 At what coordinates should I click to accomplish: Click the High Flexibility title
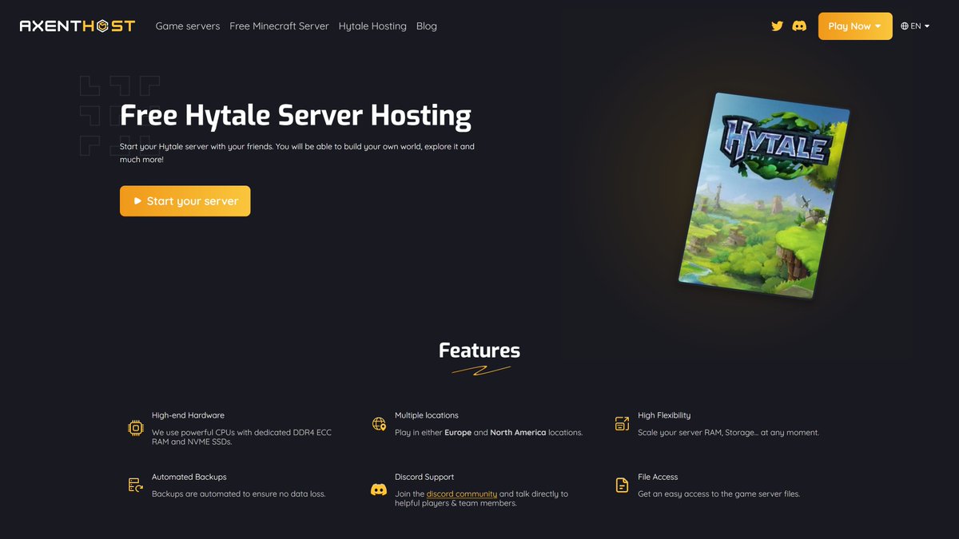pos(664,415)
